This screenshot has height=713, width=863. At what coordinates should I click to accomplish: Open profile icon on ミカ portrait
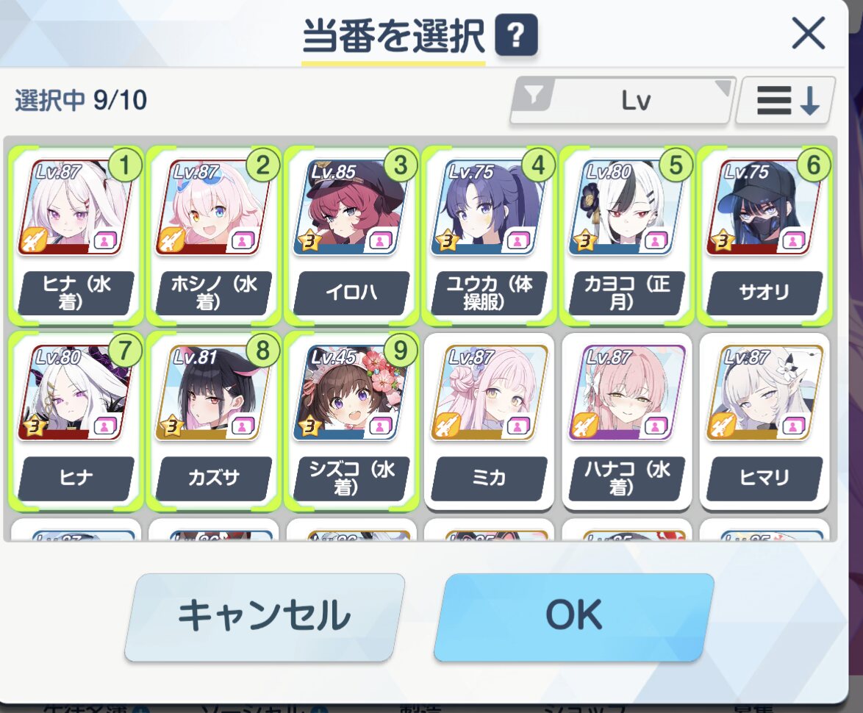(x=518, y=426)
